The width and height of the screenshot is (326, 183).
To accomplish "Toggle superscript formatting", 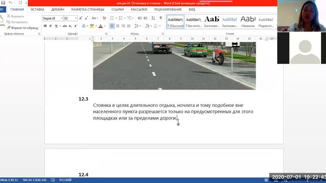I will tap(76, 26).
